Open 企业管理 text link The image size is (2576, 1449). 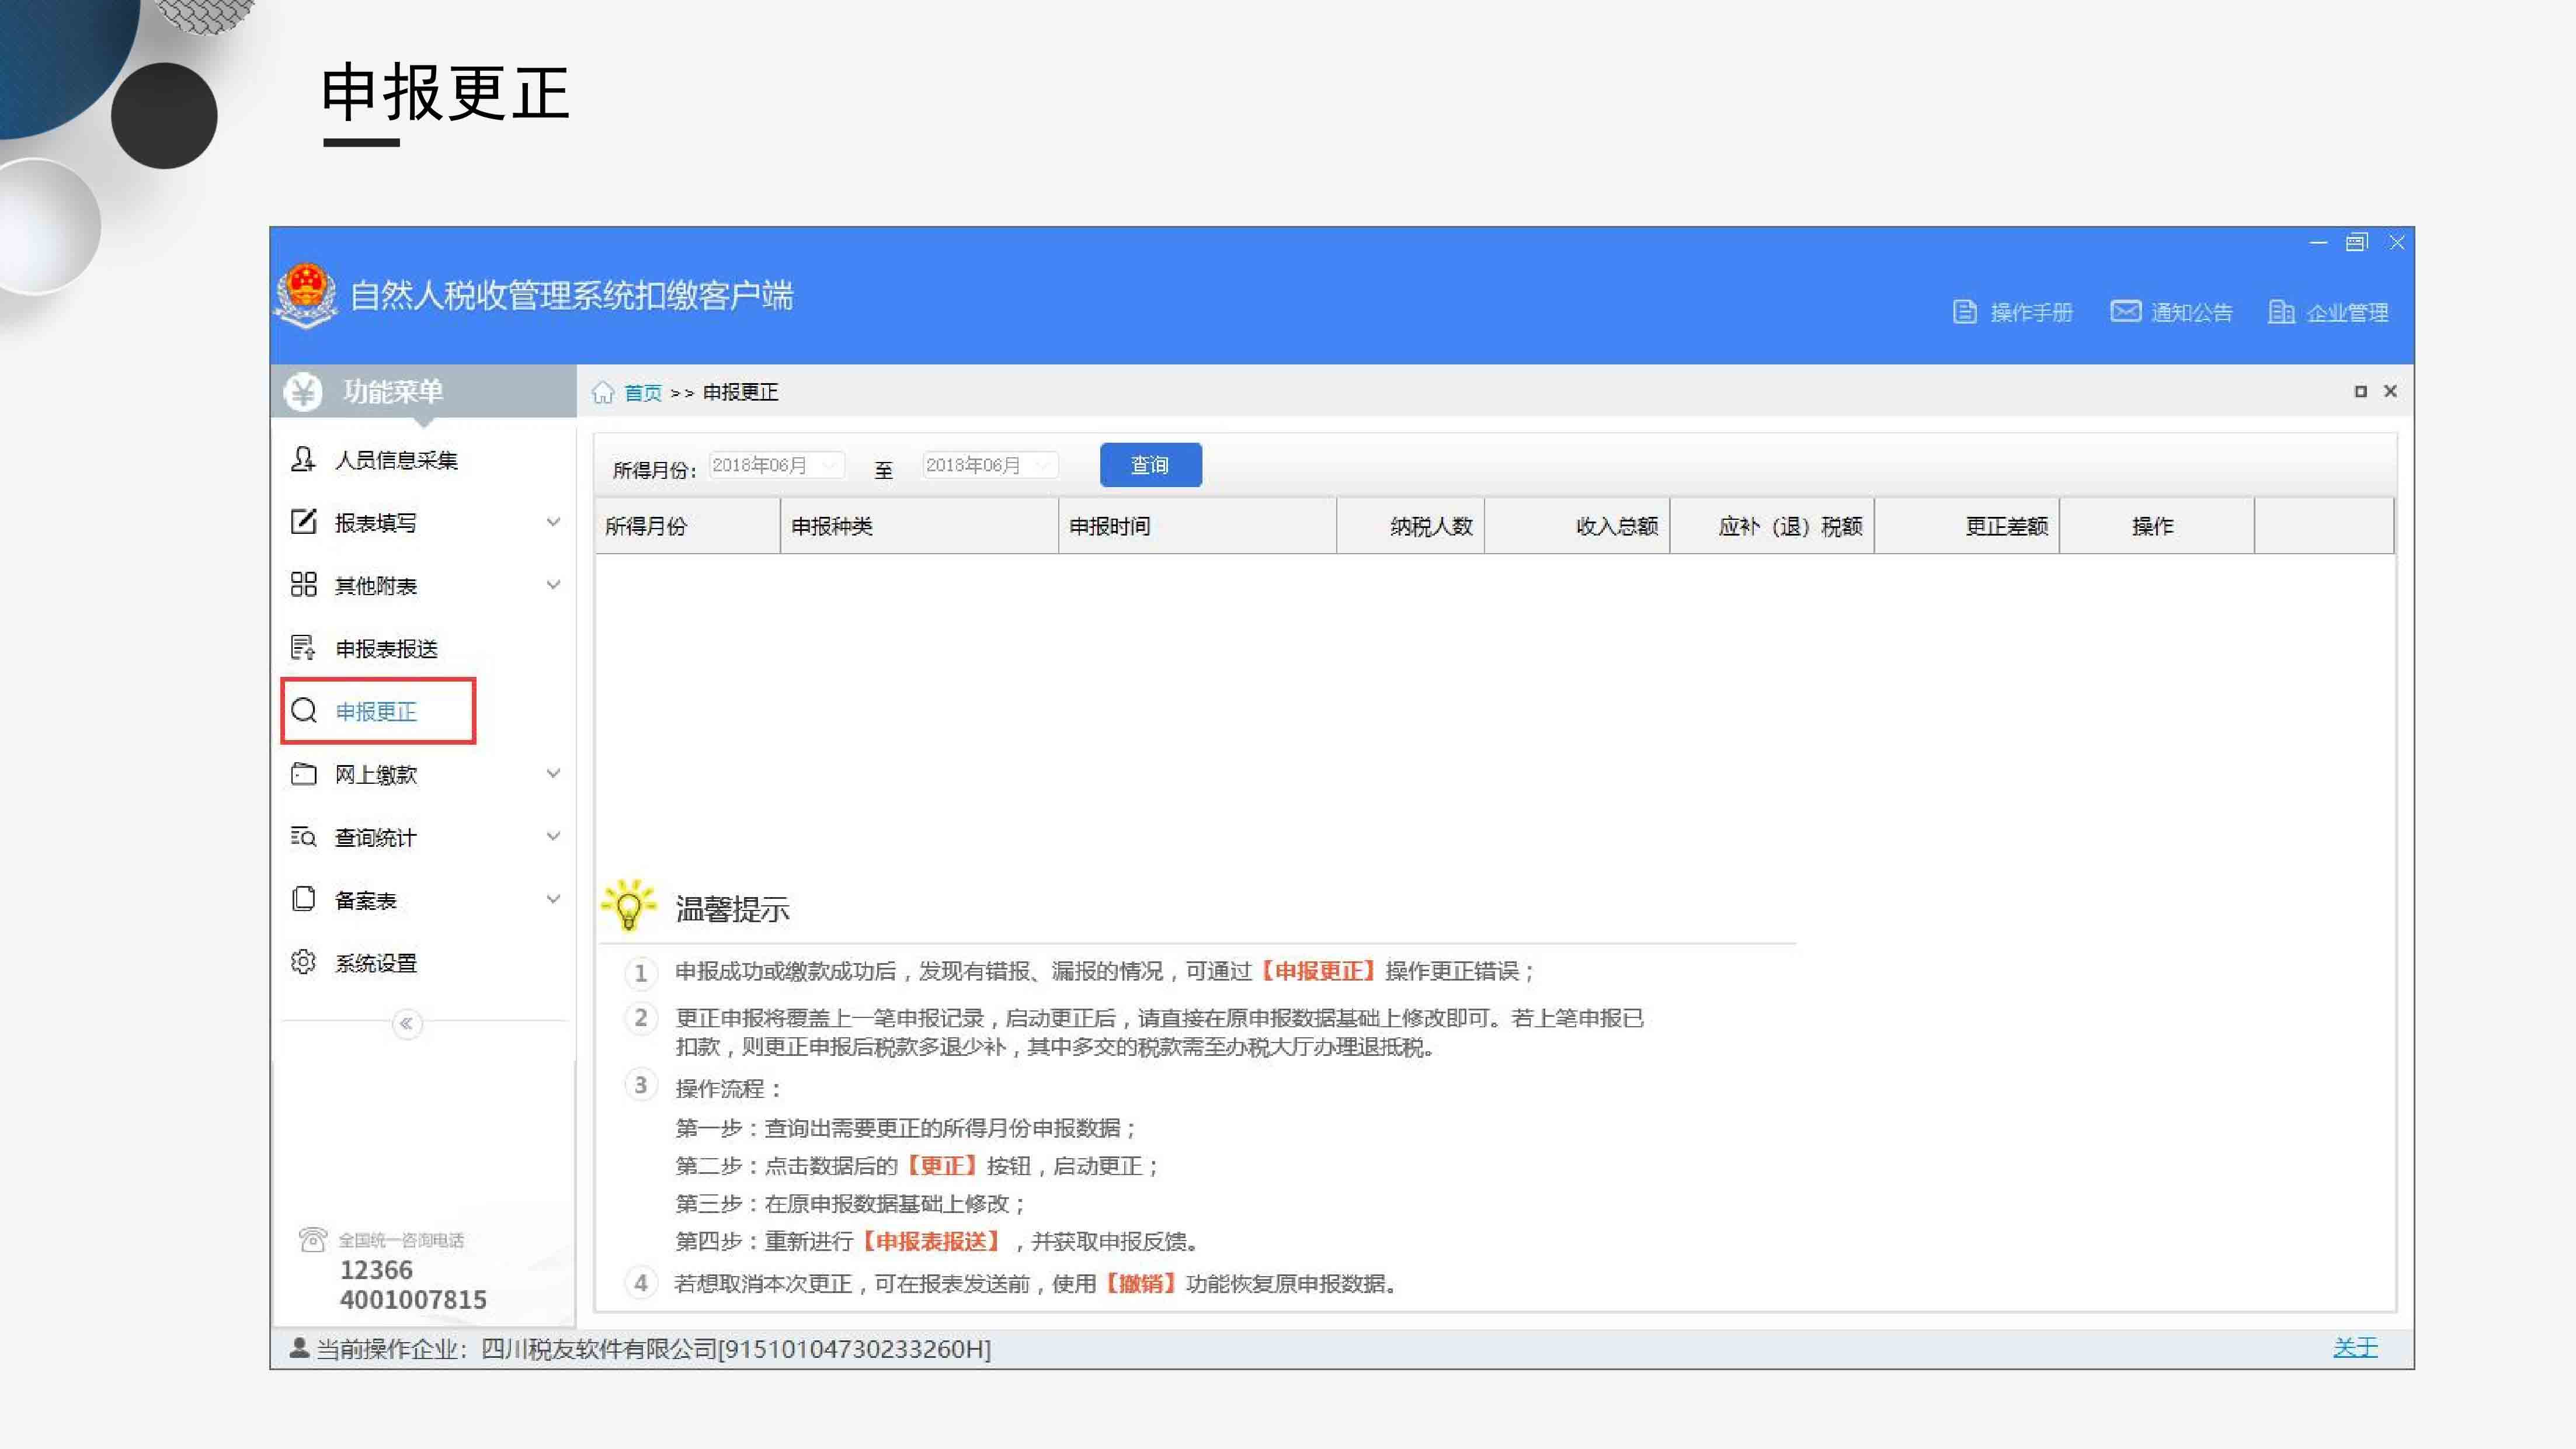point(2347,313)
